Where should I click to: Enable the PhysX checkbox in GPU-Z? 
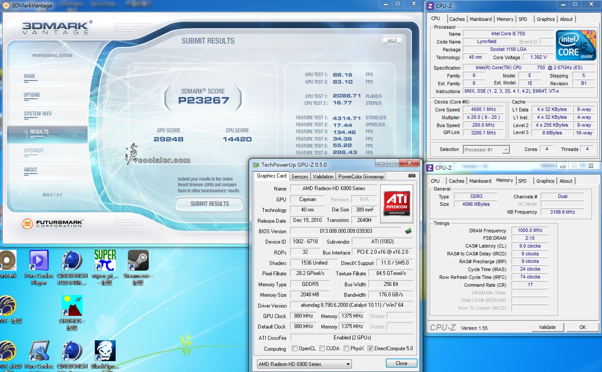pos(346,349)
